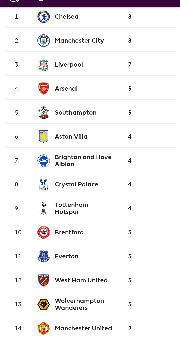Select the Liverpool crest icon
The height and width of the screenshot is (338, 180).
(44, 65)
